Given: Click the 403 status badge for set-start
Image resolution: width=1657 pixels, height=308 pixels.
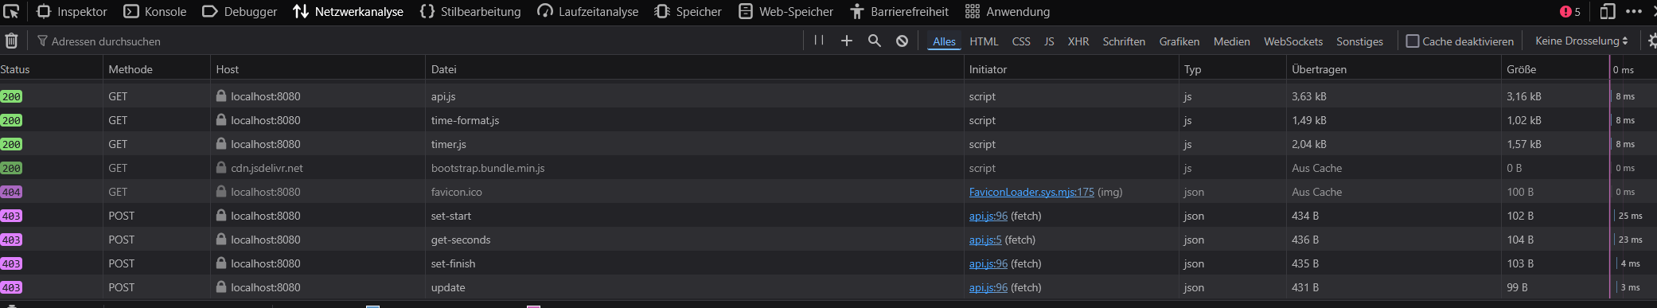Looking at the screenshot, I should coord(11,216).
